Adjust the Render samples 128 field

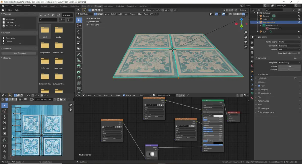click(x=289, y=66)
